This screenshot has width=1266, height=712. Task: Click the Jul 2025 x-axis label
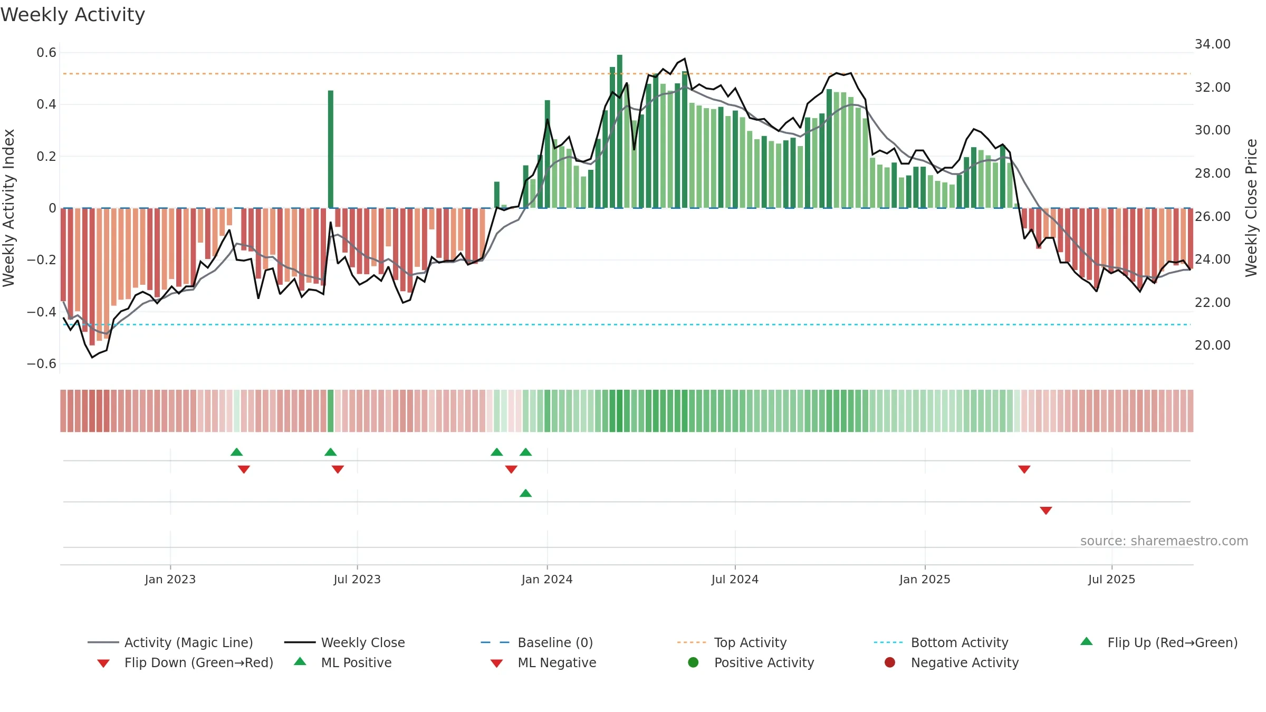1111,579
